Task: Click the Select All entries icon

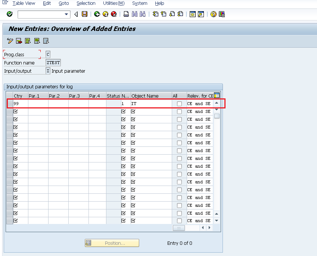Action: coord(28,41)
